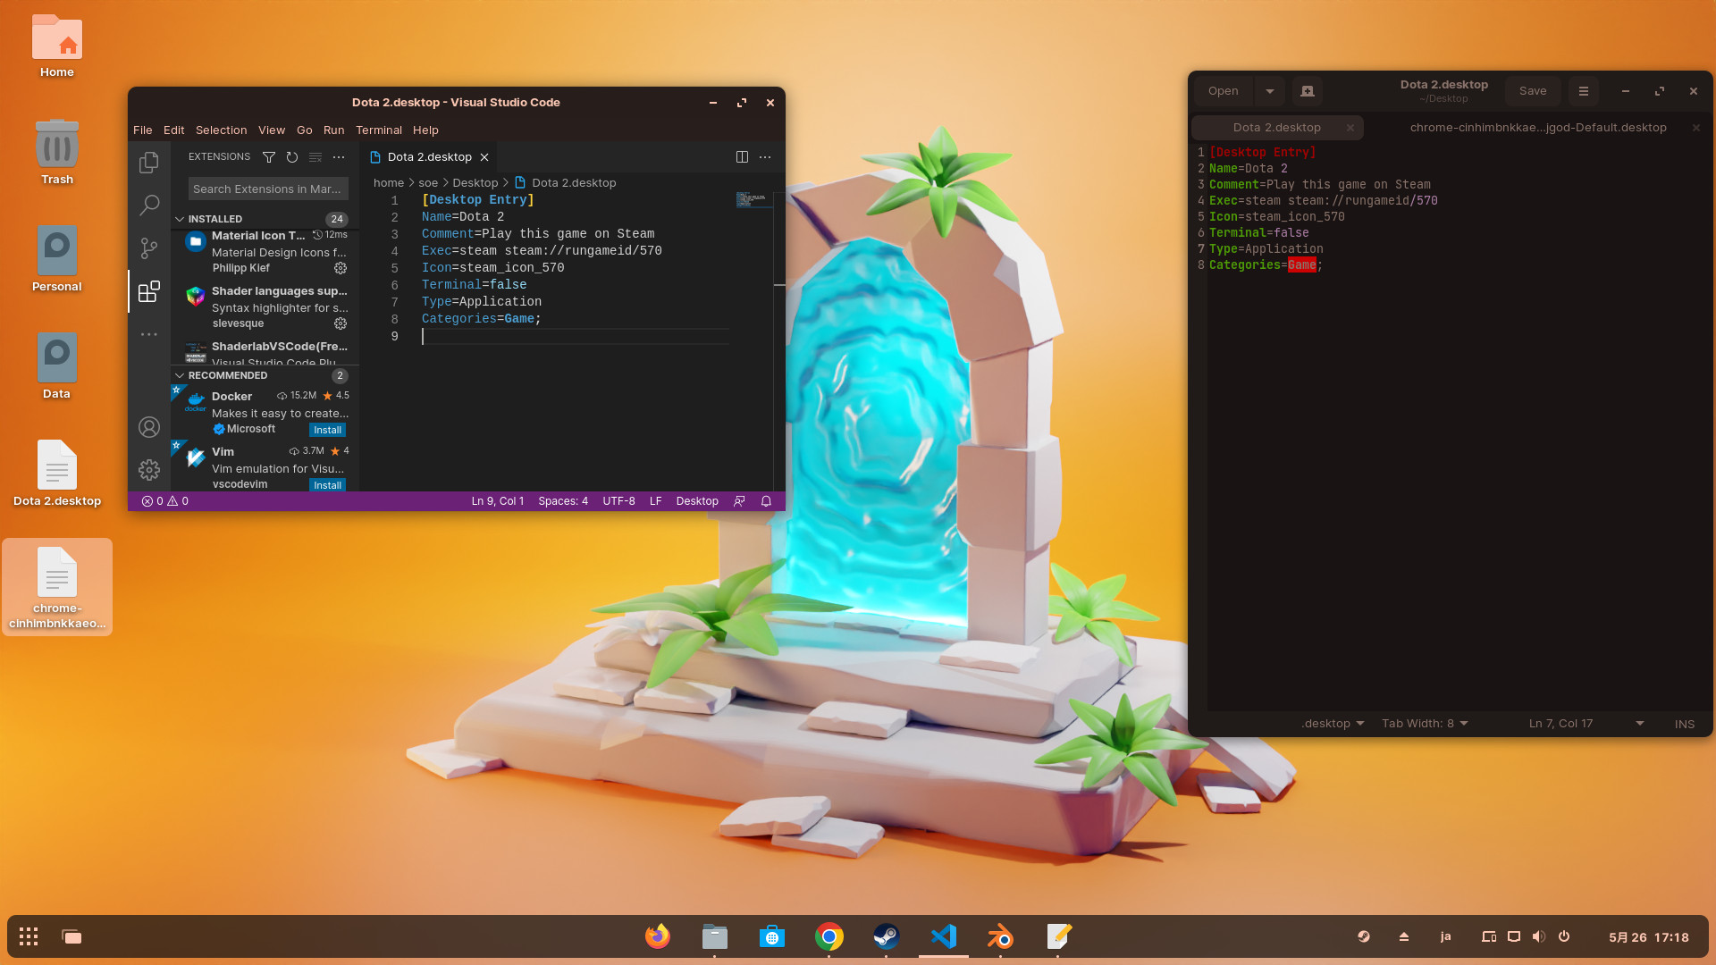Open Explorer view in VS Code activity bar
Screen dimensions: 1716x965
(x=149, y=163)
